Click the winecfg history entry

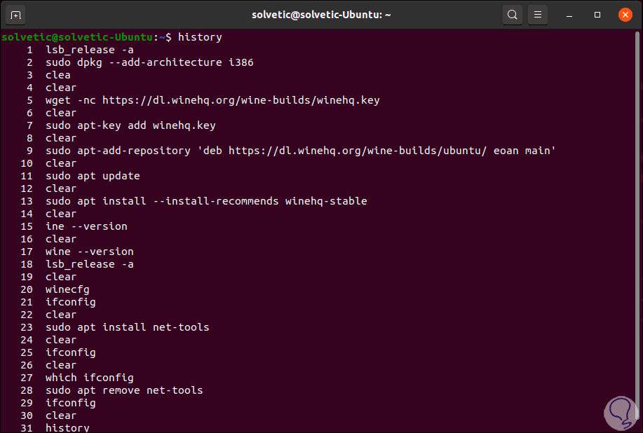[67, 289]
